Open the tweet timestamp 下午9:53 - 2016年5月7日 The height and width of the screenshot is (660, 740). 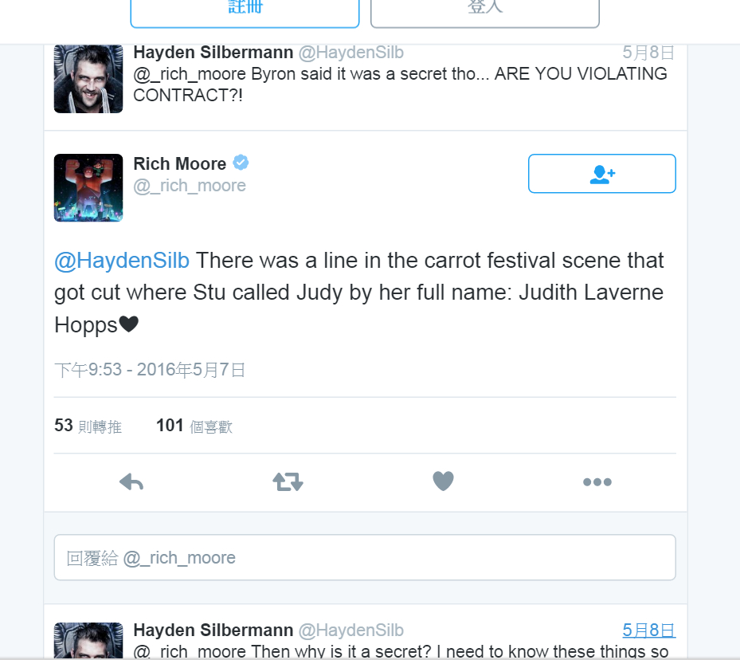150,370
